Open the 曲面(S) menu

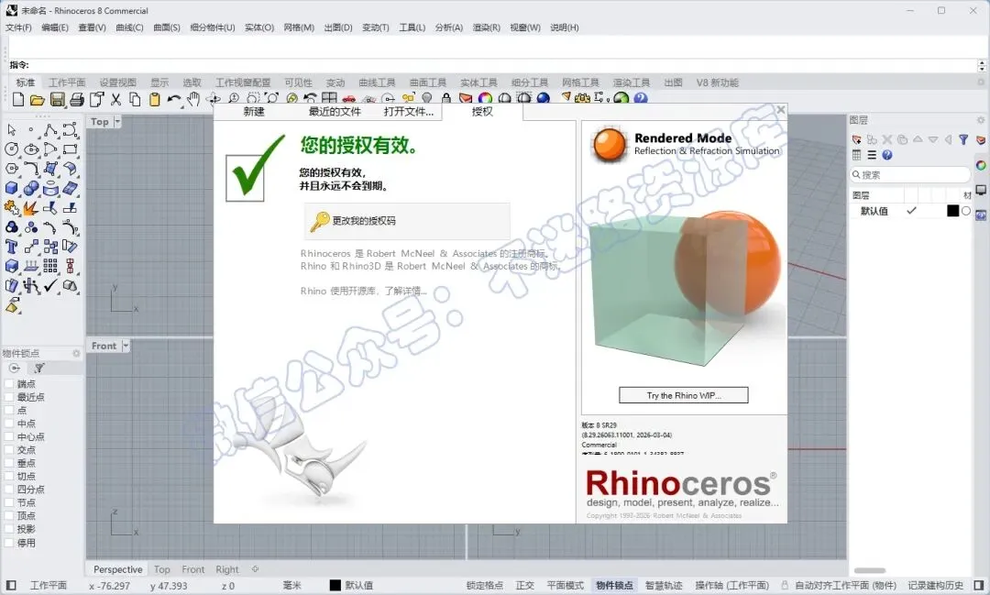coord(167,28)
